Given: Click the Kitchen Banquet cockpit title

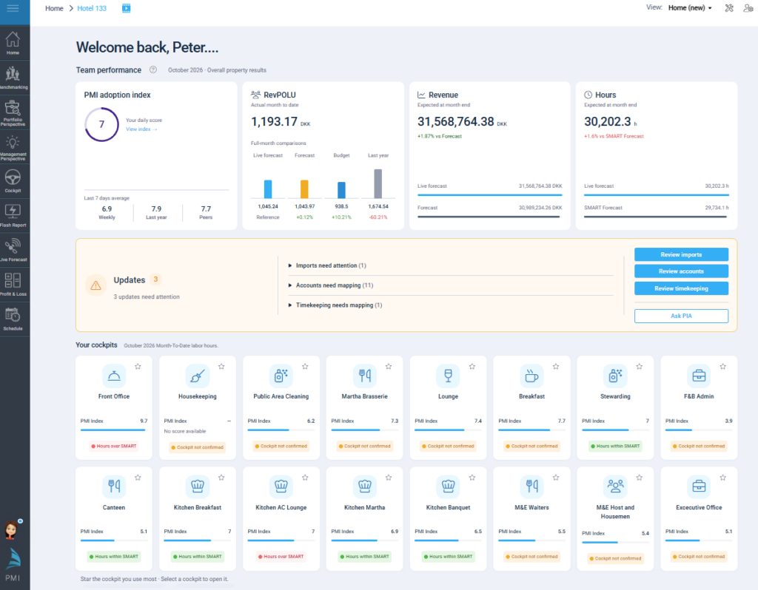Looking at the screenshot, I should point(448,507).
